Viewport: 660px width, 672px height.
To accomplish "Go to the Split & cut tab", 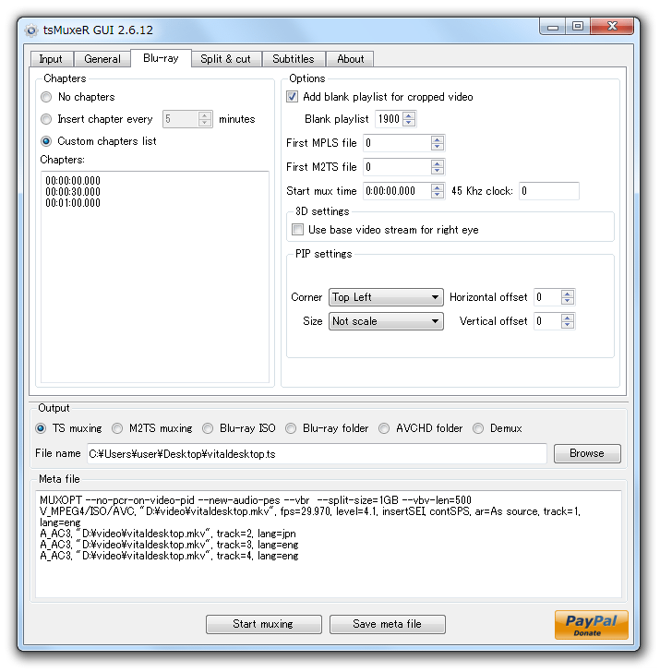I will (225, 59).
